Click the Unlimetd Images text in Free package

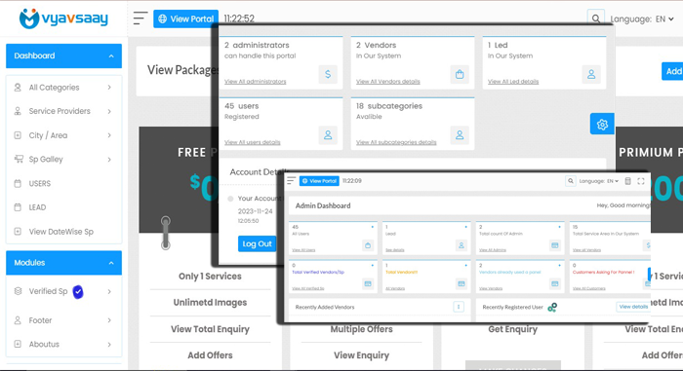(210, 302)
